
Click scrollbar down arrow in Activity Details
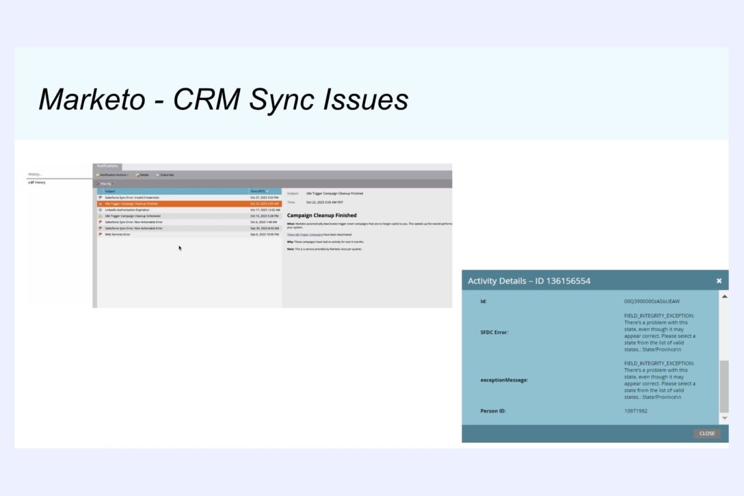point(724,418)
